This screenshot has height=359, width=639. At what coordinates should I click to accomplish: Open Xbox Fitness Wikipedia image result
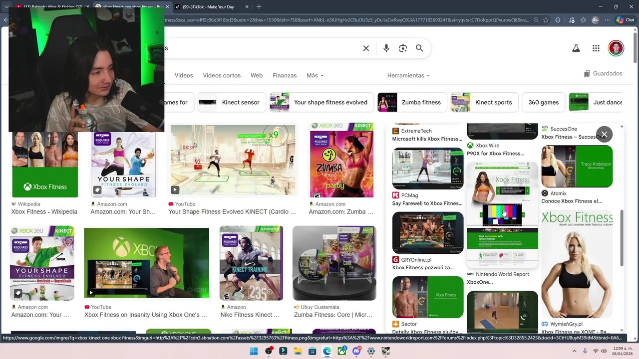pyautogui.click(x=45, y=164)
